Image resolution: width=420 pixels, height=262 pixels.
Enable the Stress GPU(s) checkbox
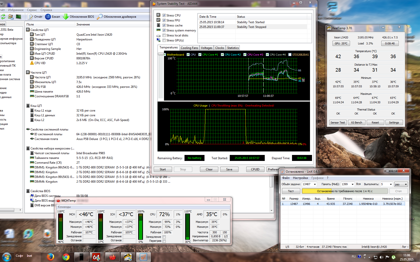[164, 40]
